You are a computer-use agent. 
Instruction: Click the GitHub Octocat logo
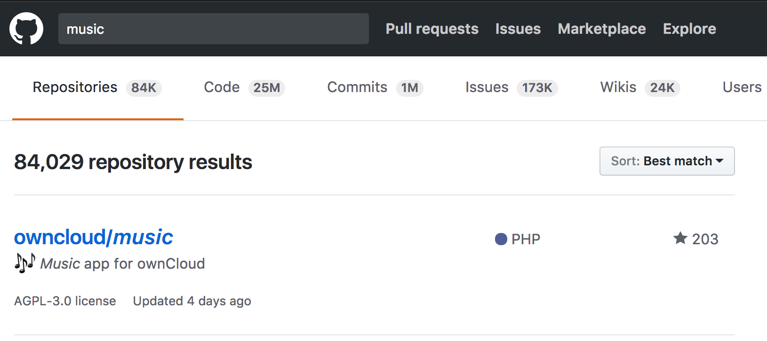coord(26,29)
